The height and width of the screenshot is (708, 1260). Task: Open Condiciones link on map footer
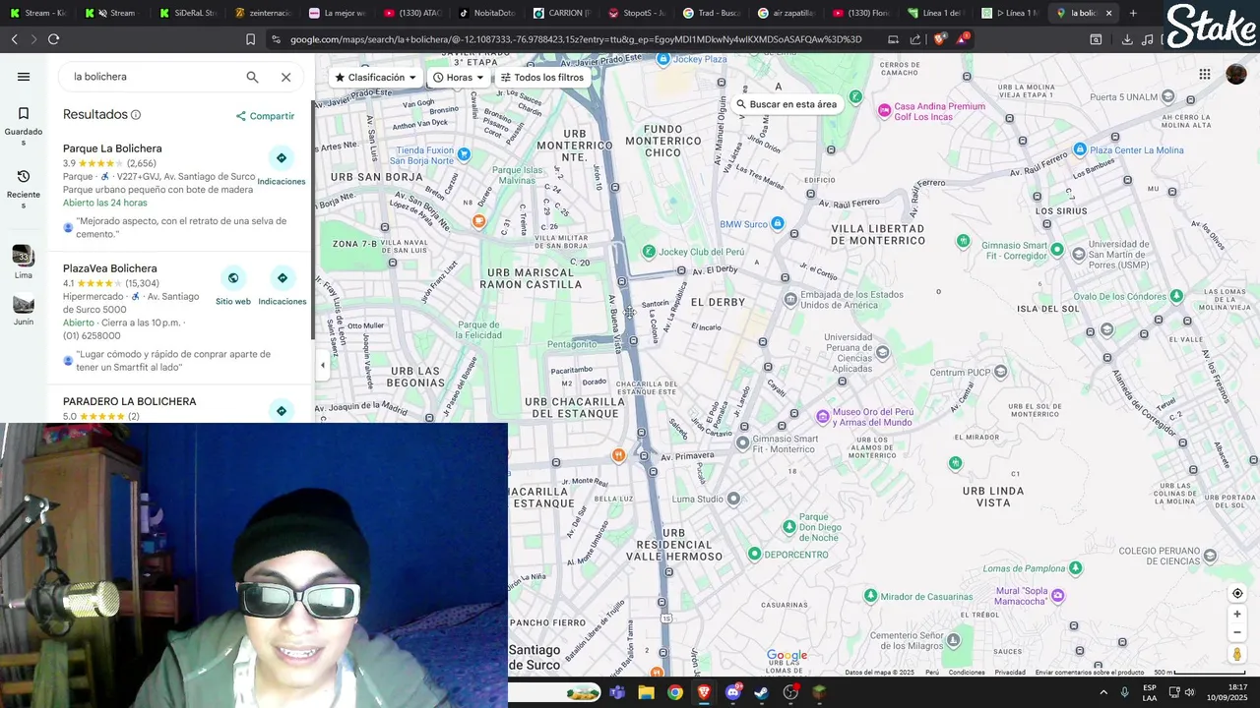(967, 673)
